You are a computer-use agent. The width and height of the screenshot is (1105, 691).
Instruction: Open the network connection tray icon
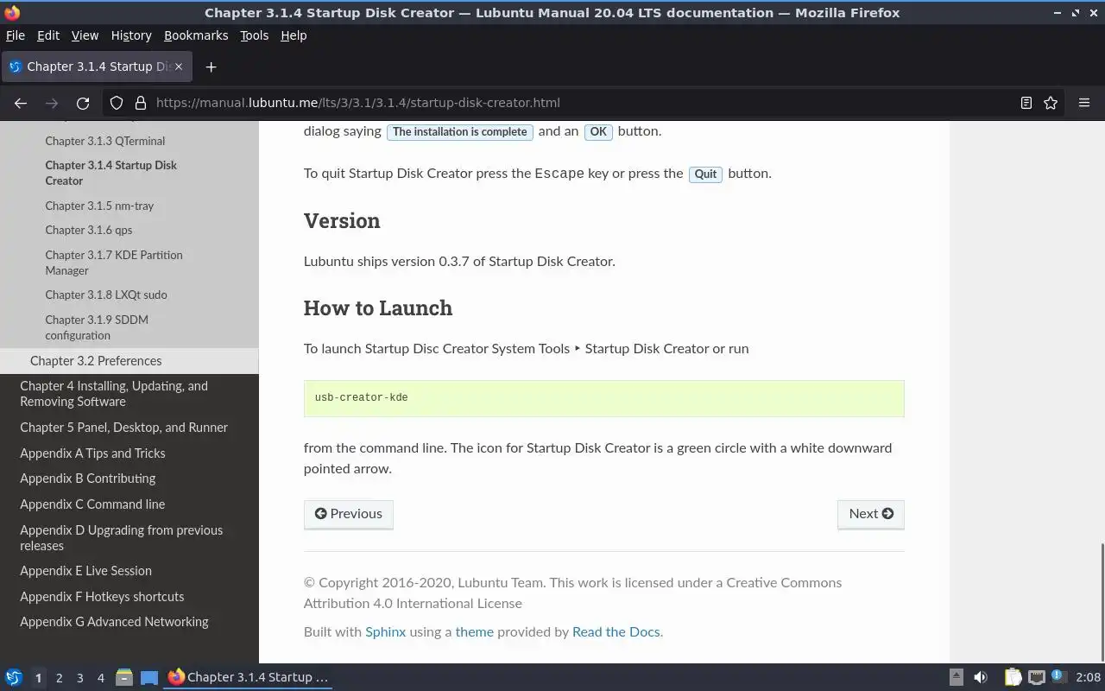[x=1037, y=677]
